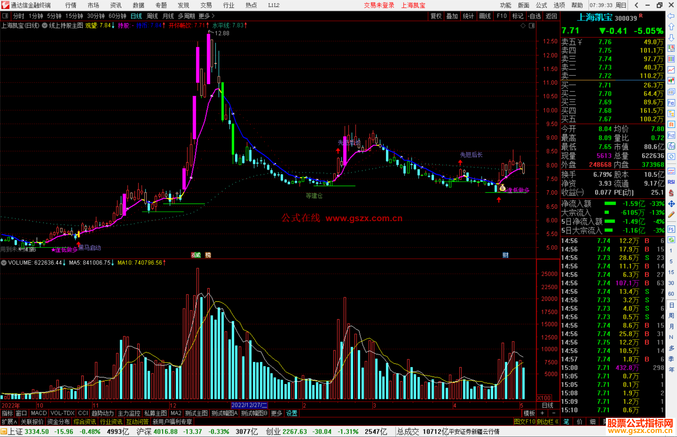Click the candlestick chart icon in sidebar
The image size is (677, 437).
tap(671, 81)
